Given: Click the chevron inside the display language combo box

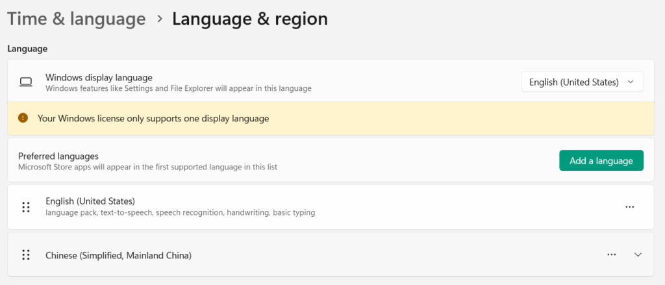Looking at the screenshot, I should pos(630,82).
